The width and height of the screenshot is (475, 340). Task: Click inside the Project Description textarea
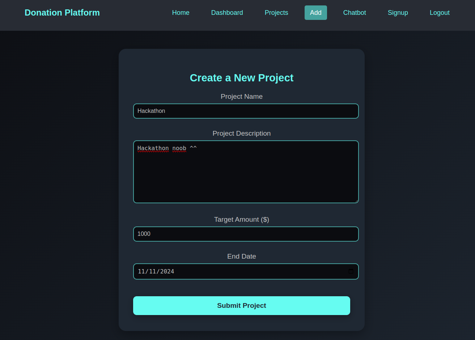(x=246, y=172)
